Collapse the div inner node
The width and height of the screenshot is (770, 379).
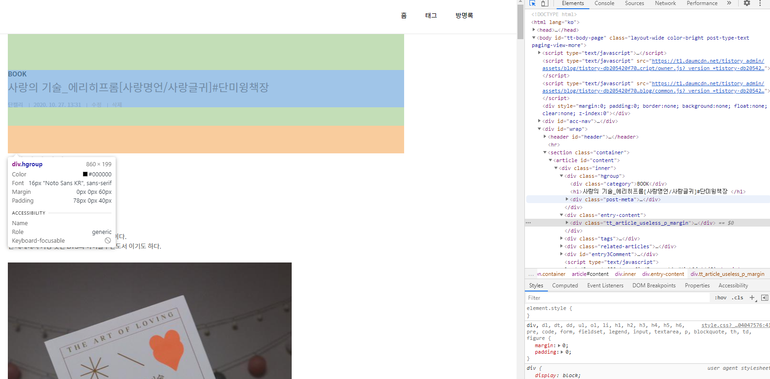[x=556, y=168]
